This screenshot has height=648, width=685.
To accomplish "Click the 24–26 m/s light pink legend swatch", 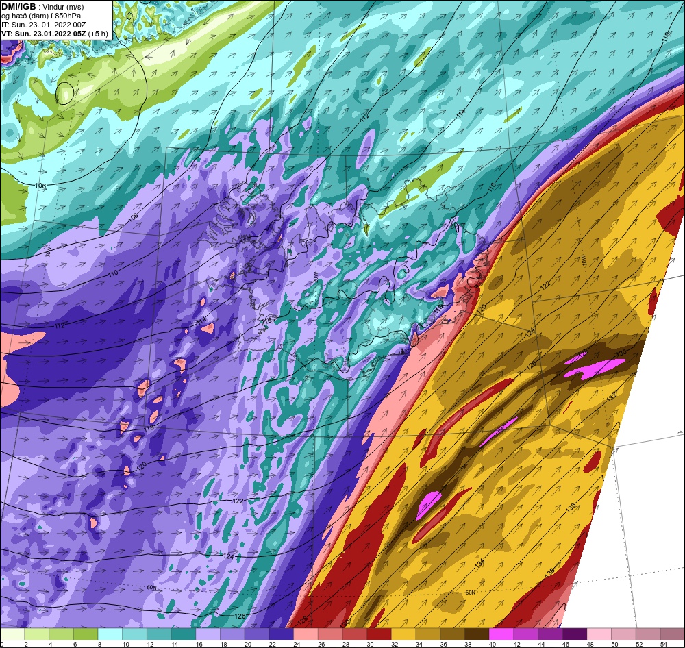I will (306, 634).
